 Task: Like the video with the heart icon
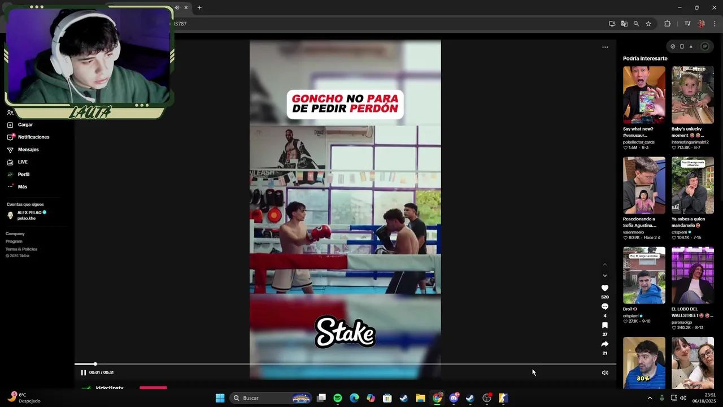tap(604, 288)
